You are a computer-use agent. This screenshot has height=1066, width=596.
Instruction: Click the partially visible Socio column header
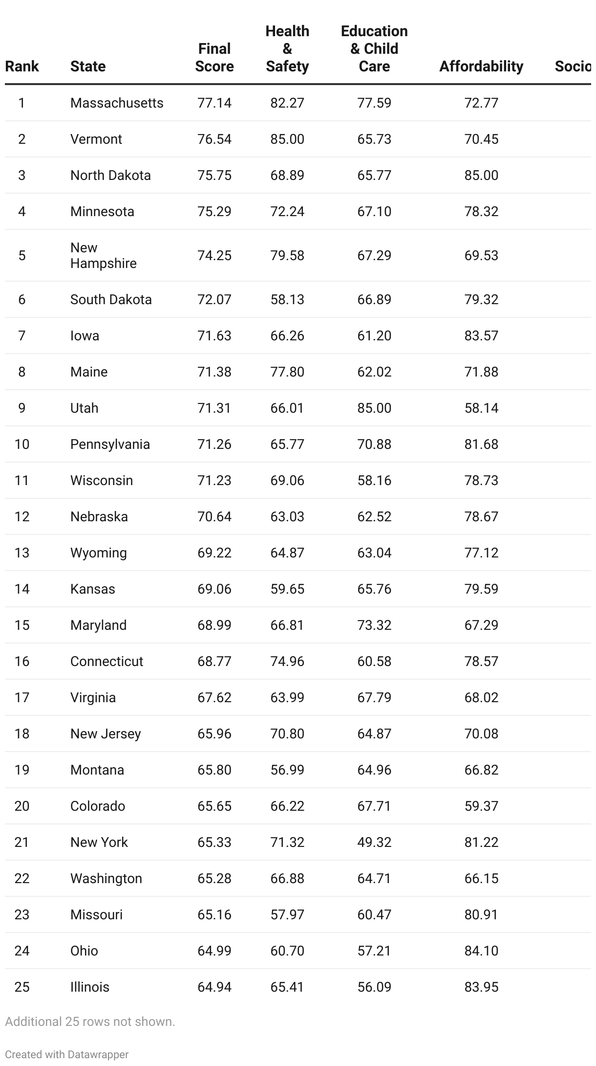[573, 67]
